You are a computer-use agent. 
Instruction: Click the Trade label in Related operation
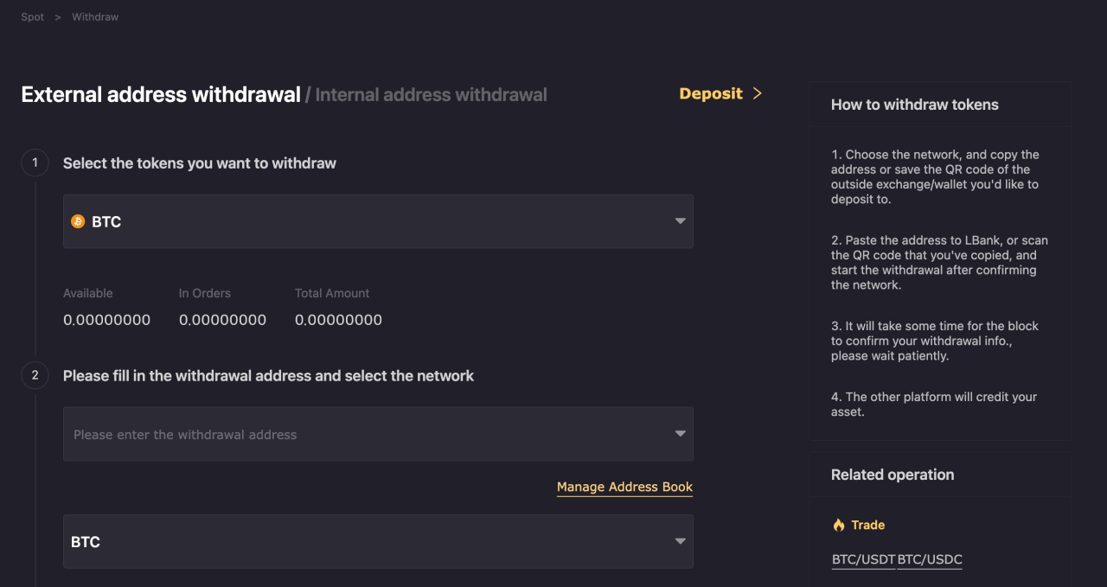867,525
